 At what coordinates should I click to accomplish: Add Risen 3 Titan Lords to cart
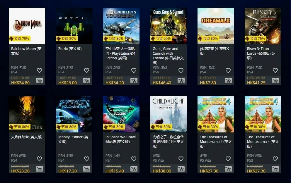[275, 81]
